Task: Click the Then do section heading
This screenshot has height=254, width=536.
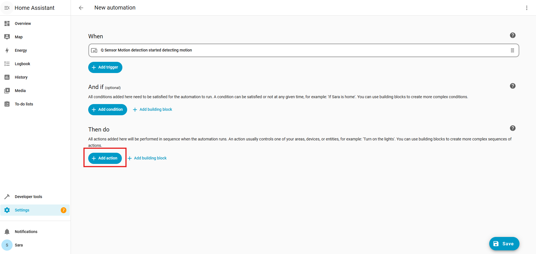Action: tap(99, 130)
